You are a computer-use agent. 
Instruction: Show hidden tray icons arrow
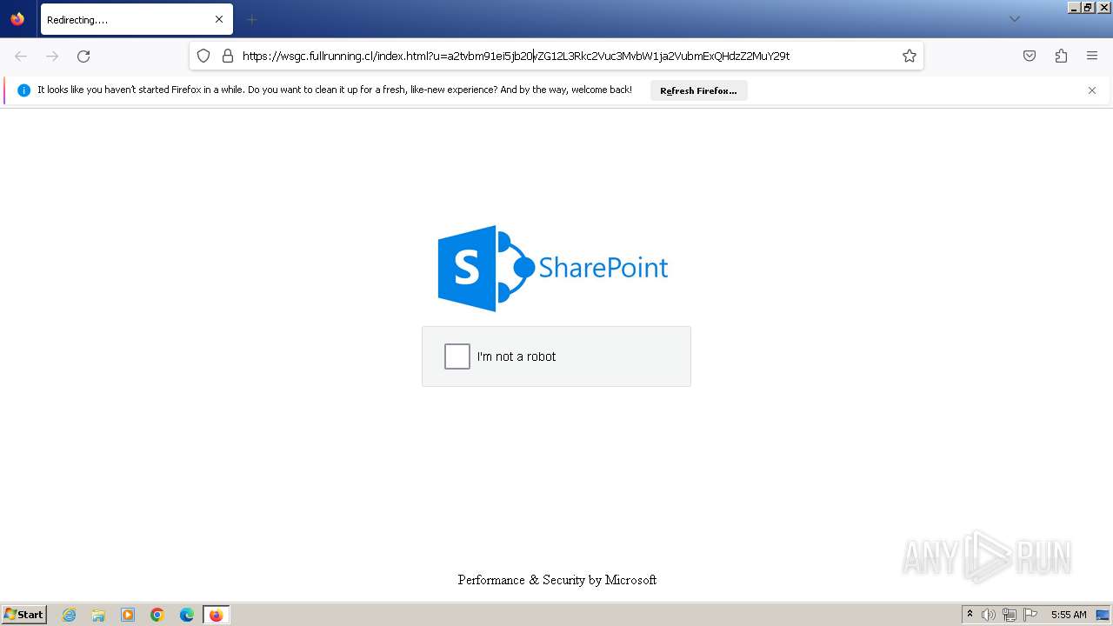pos(970,615)
